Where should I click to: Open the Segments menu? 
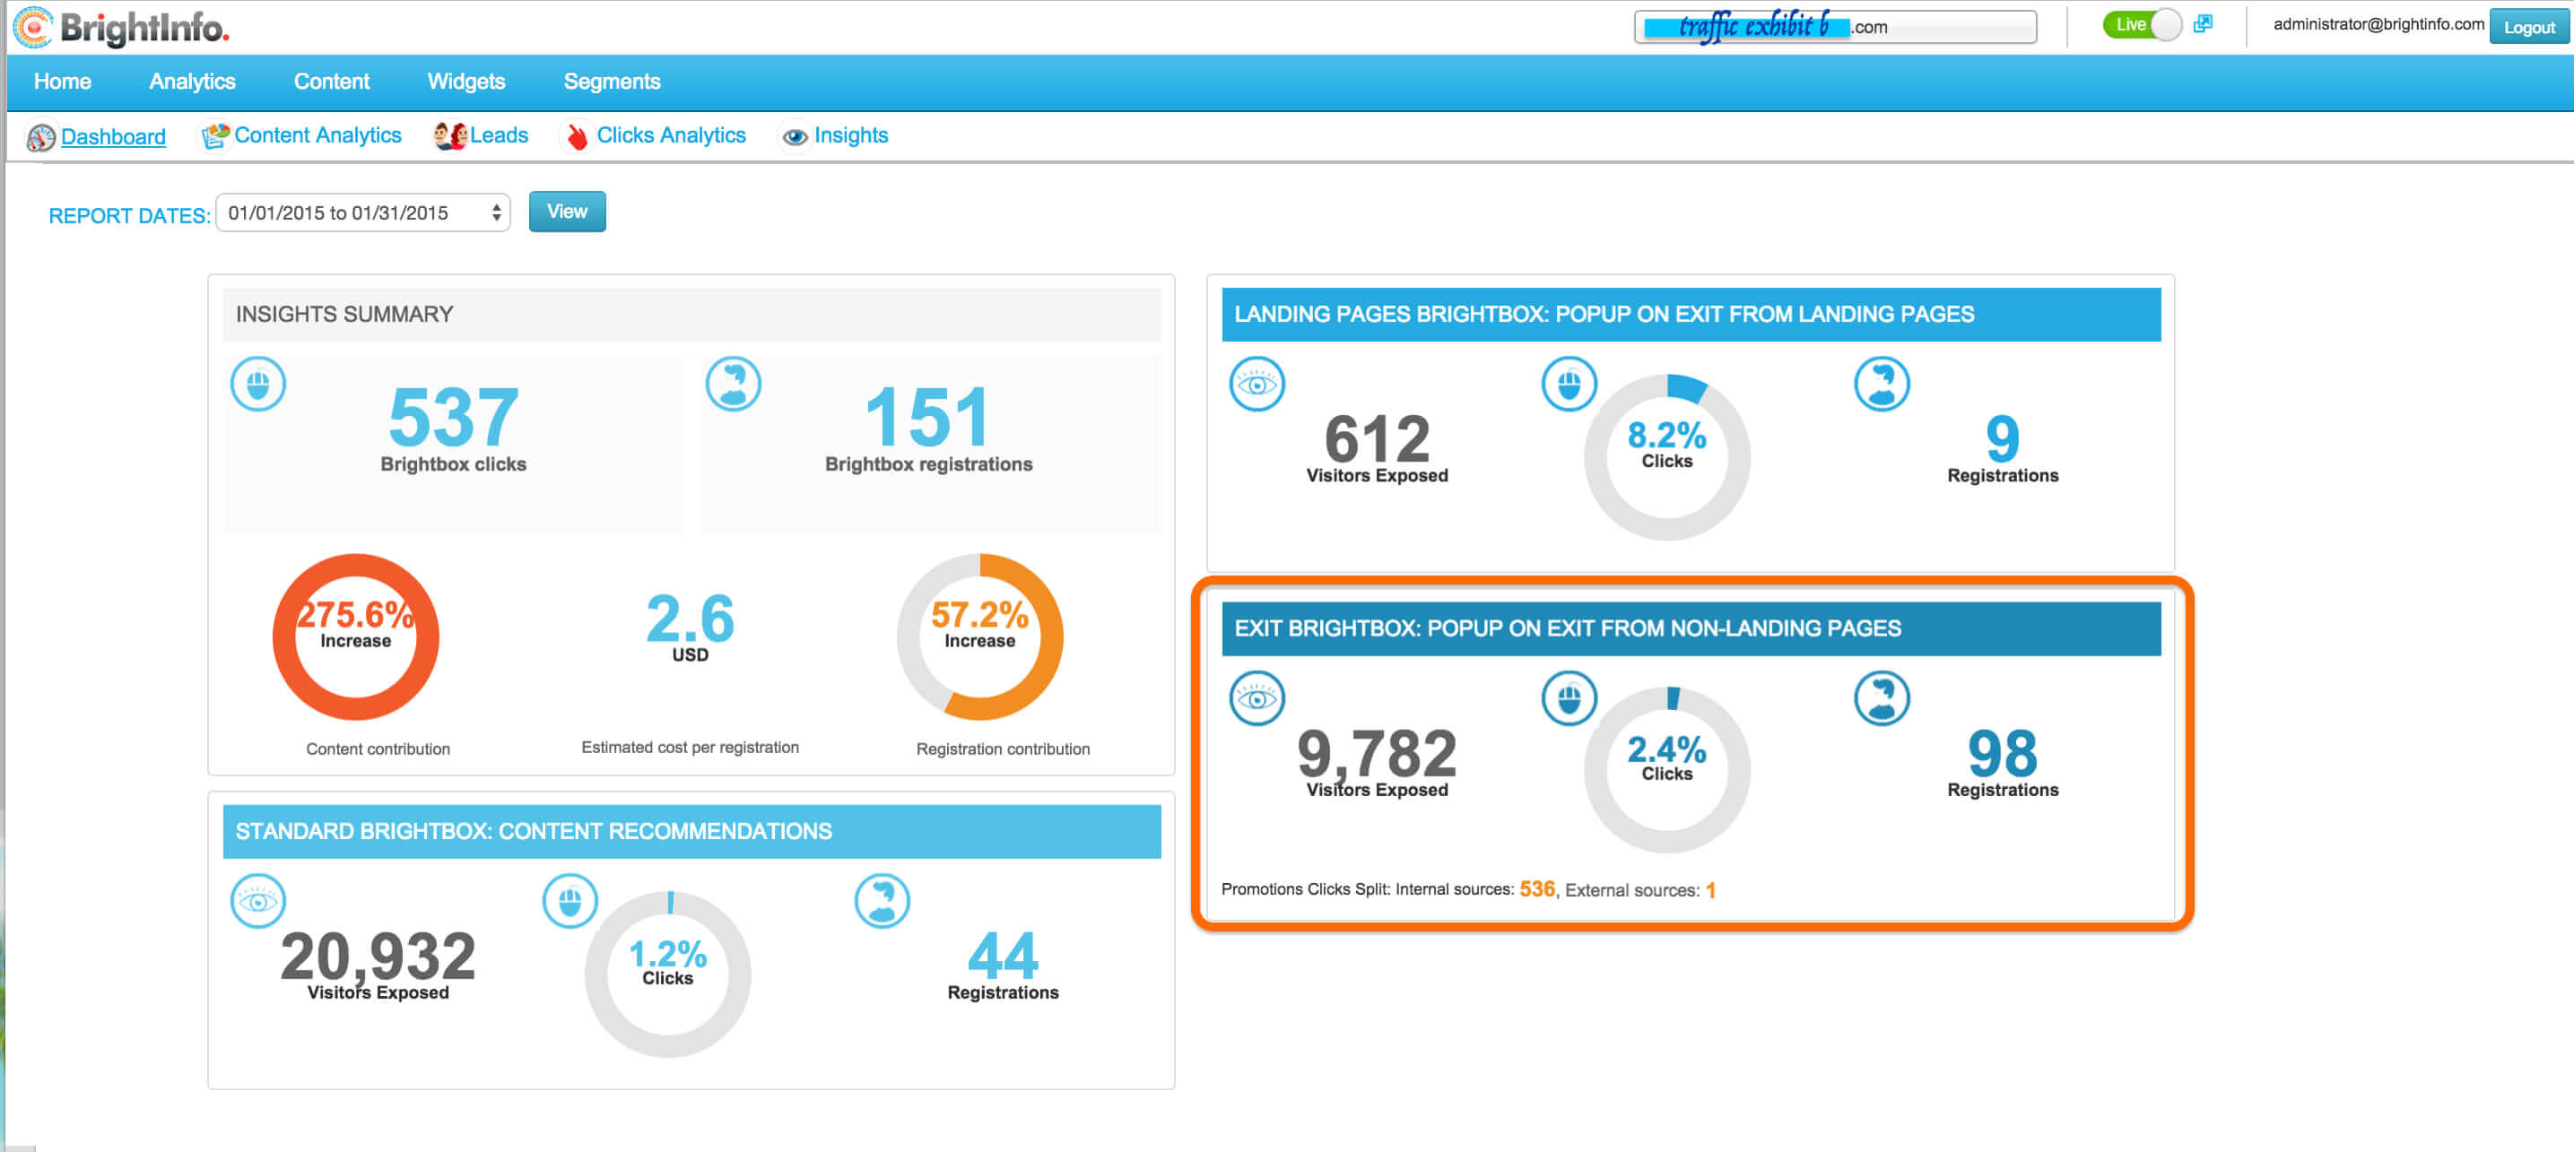[x=612, y=82]
